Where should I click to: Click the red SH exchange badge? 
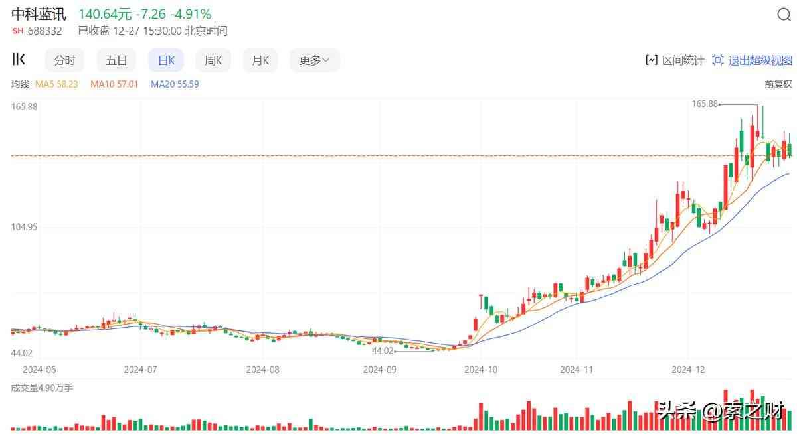[x=18, y=31]
